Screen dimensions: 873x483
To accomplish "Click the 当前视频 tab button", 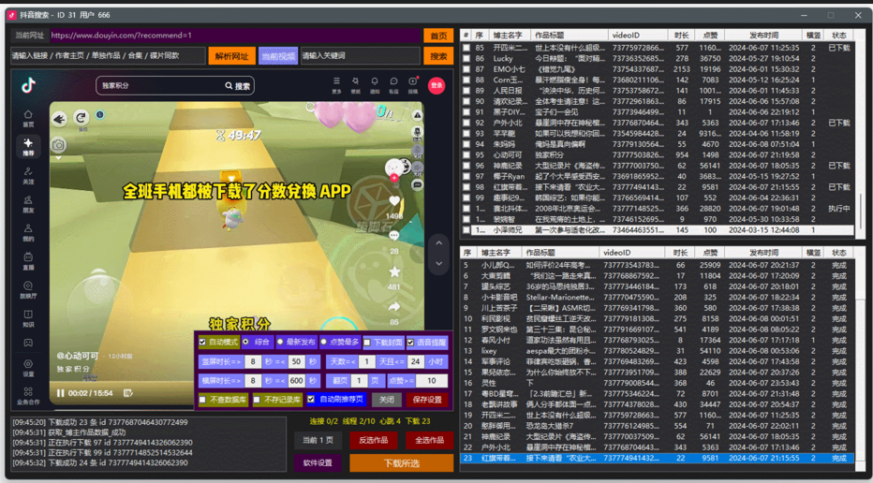I will point(277,56).
